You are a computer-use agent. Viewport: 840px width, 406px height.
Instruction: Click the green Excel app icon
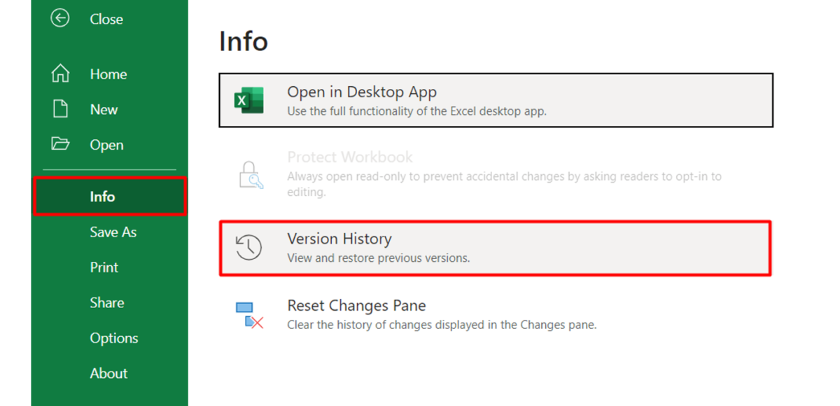248,101
